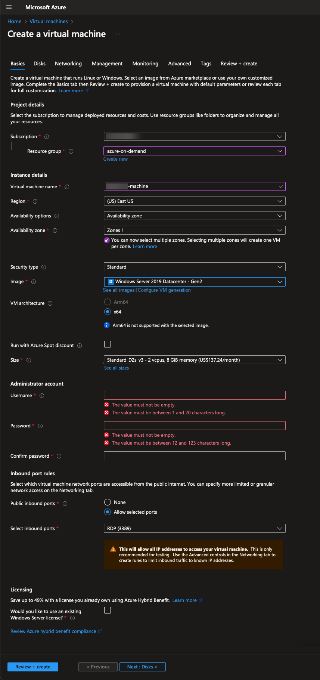Switch to the Networking tab
This screenshot has height=680, width=320.
coord(68,64)
